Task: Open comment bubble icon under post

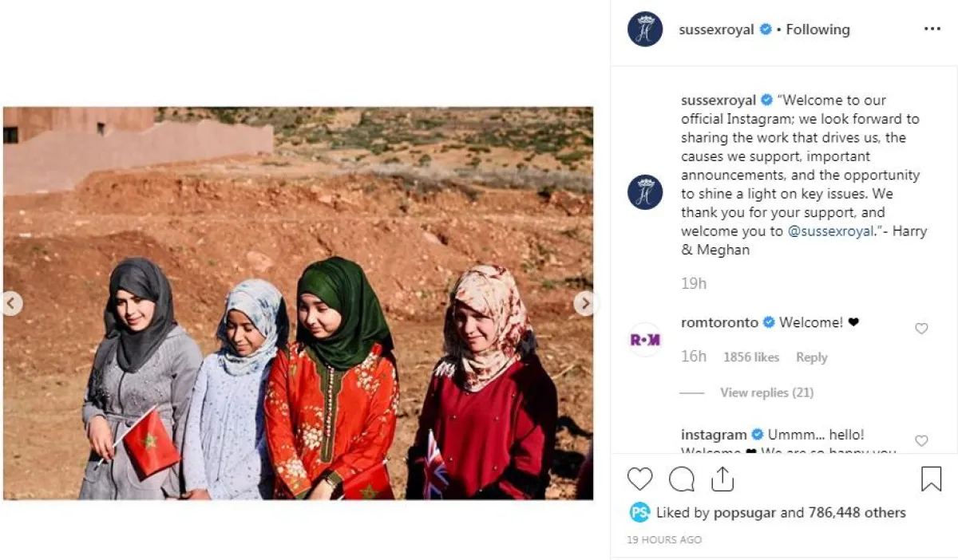Action: pyautogui.click(x=681, y=479)
